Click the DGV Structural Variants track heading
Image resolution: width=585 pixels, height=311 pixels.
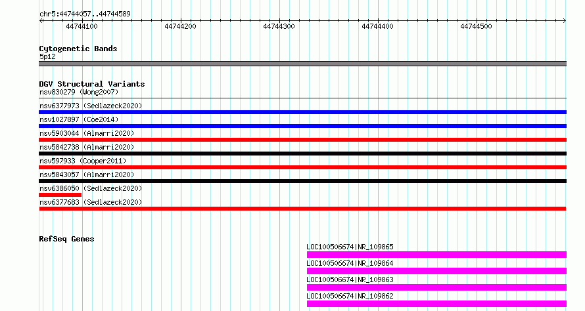coord(92,84)
